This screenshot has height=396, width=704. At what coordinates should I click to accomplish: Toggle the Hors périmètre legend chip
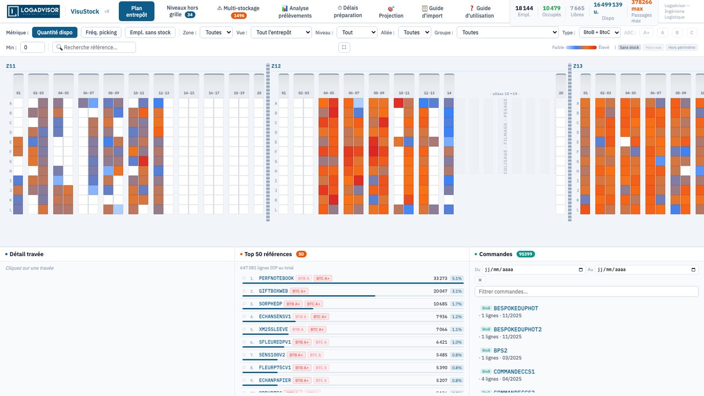point(682,47)
